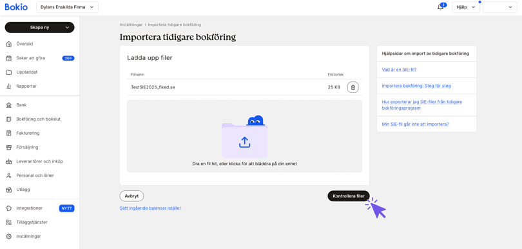Open the Dylans Enskilda Firma company dropdown
The image size is (522, 249).
pos(67,7)
